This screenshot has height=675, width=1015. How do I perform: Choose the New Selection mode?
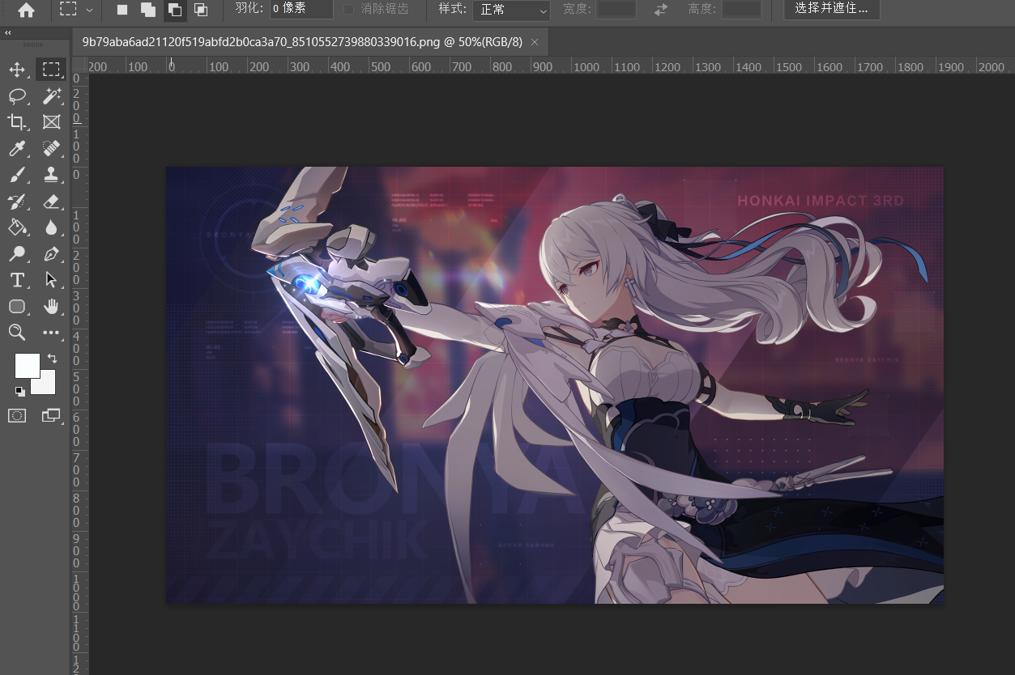pyautogui.click(x=122, y=10)
